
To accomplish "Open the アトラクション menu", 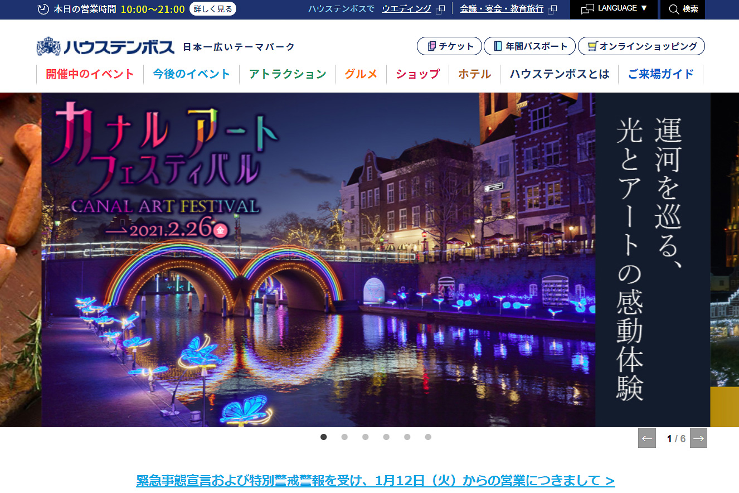I will point(288,74).
